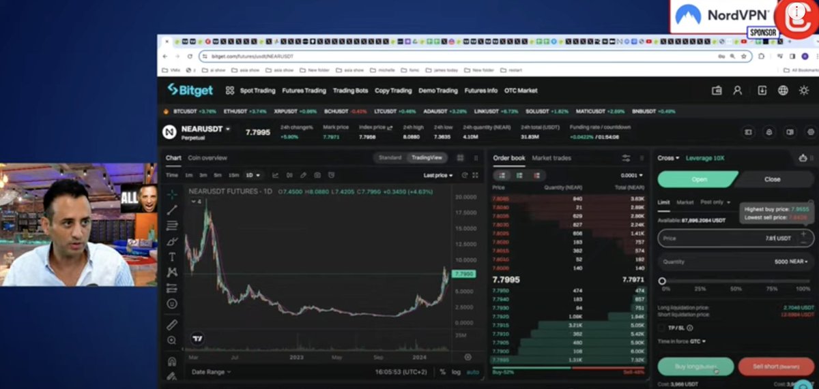Open the language globe icon
819x389 pixels.
coord(784,90)
